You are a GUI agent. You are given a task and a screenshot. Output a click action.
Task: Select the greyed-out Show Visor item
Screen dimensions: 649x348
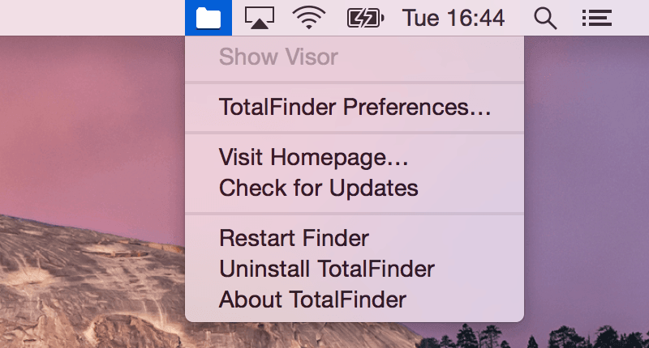pos(278,57)
